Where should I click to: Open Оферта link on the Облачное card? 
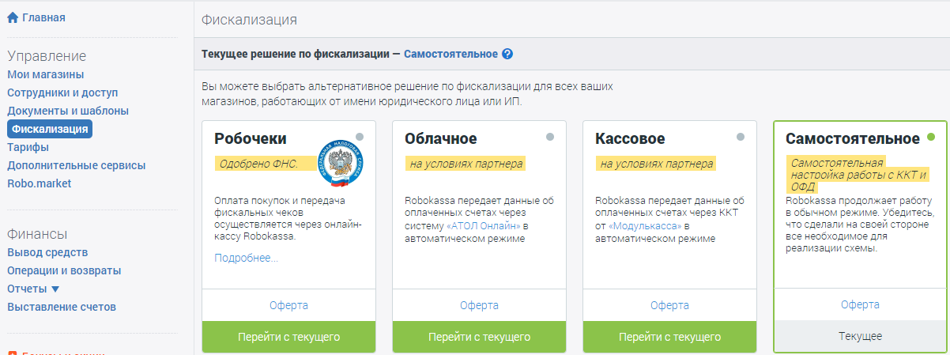point(479,305)
